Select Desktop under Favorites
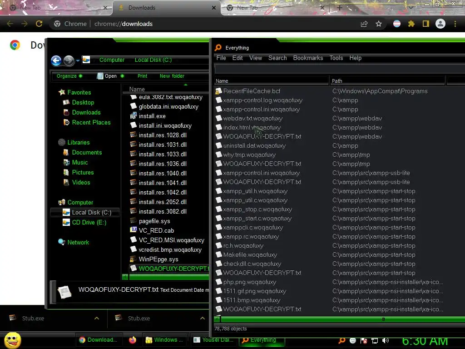The width and height of the screenshot is (465, 349). pyautogui.click(x=79, y=102)
